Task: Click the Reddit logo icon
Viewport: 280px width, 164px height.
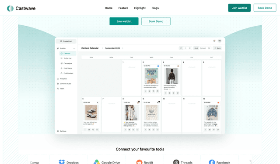Action: pyautogui.click(x=139, y=162)
